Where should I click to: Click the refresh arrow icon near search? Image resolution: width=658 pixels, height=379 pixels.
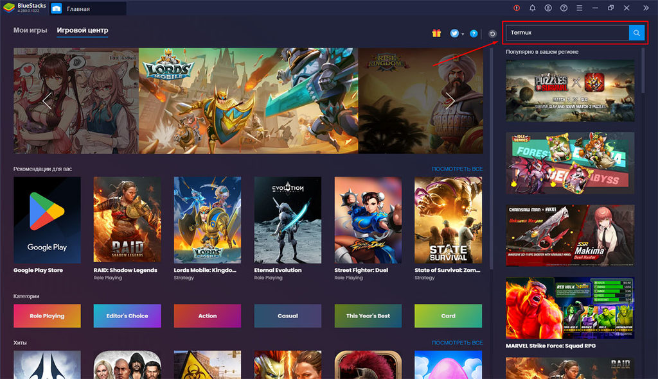[493, 34]
